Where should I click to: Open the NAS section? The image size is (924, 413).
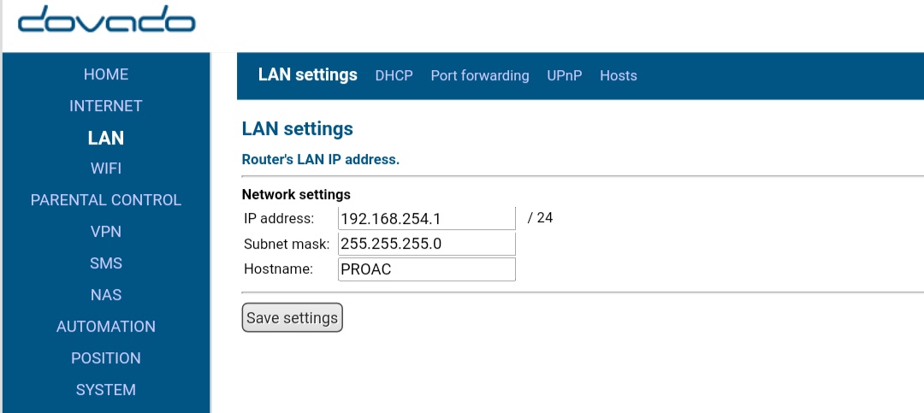point(106,295)
